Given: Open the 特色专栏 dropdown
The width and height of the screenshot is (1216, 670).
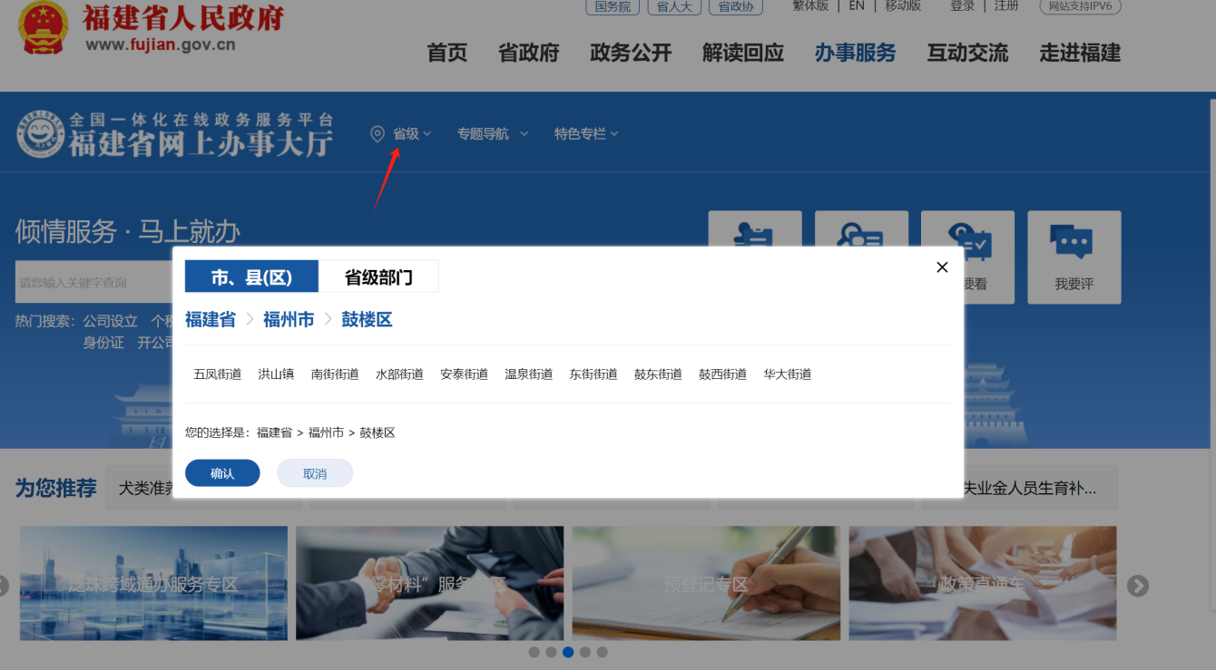Looking at the screenshot, I should (586, 134).
